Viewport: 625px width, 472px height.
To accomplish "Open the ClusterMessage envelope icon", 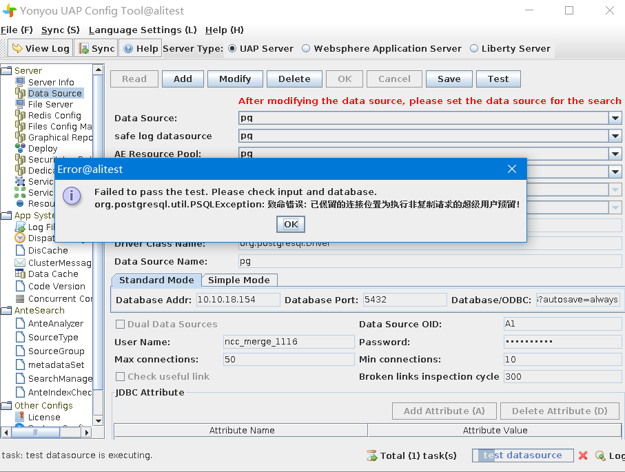I will (x=20, y=263).
